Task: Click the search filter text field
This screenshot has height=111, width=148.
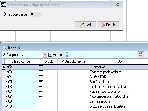Action: pyautogui.click(x=101, y=54)
